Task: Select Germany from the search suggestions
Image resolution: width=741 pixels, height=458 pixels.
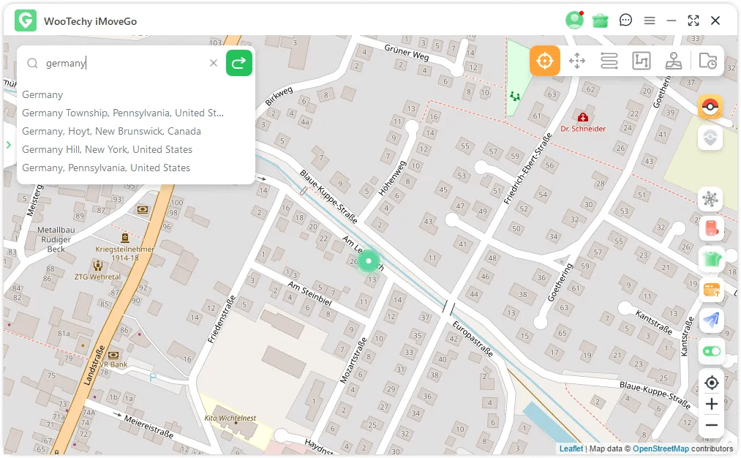Action: pyautogui.click(x=42, y=94)
